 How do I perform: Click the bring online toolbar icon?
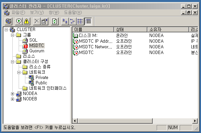click(19, 21)
